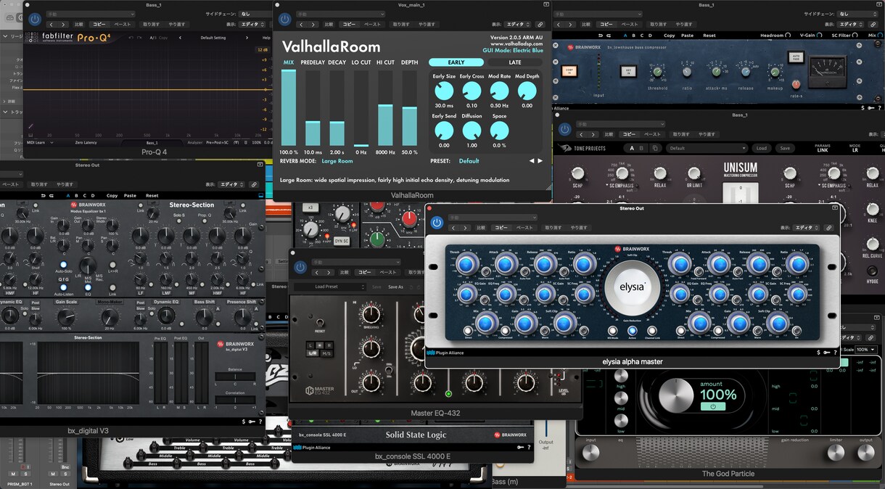
Task: Click the redo arrow in the townhouse compressor toolbar
Action: tap(608, 35)
